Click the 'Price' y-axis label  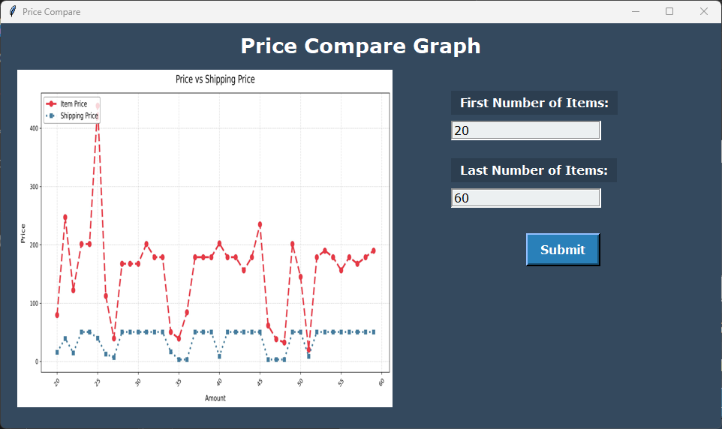pyautogui.click(x=23, y=234)
